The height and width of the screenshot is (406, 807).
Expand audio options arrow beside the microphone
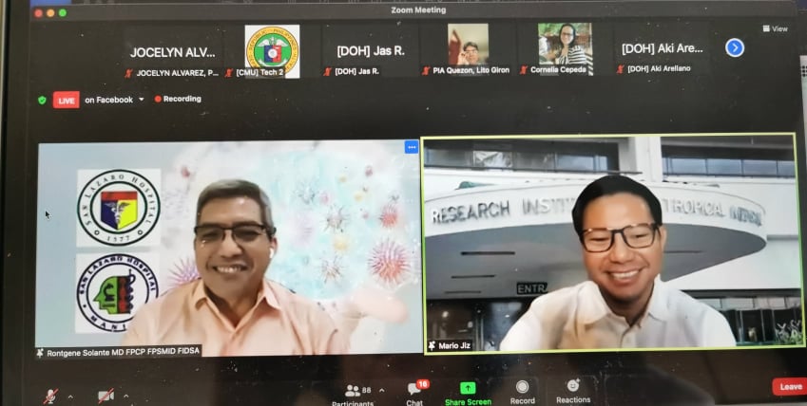[x=70, y=397]
